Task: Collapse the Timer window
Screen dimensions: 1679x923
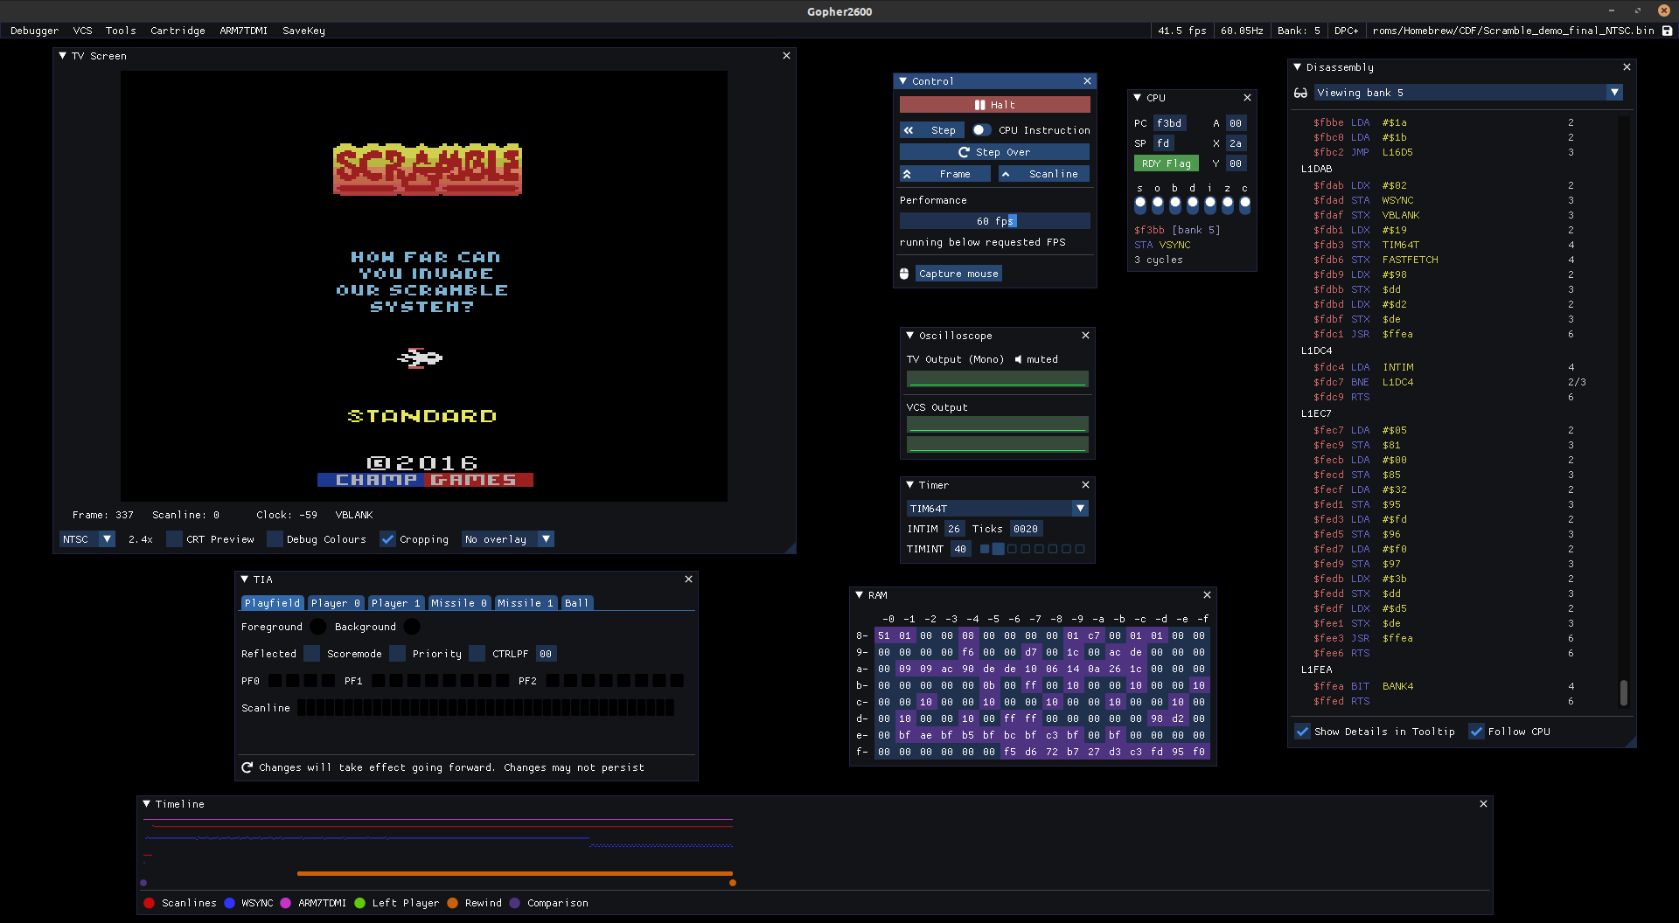Action: point(910,485)
